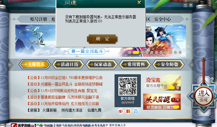Screen dimensions: 217x127
Task: Read the 1.783版本更新维护公告 announcement
Action: click(65, 78)
